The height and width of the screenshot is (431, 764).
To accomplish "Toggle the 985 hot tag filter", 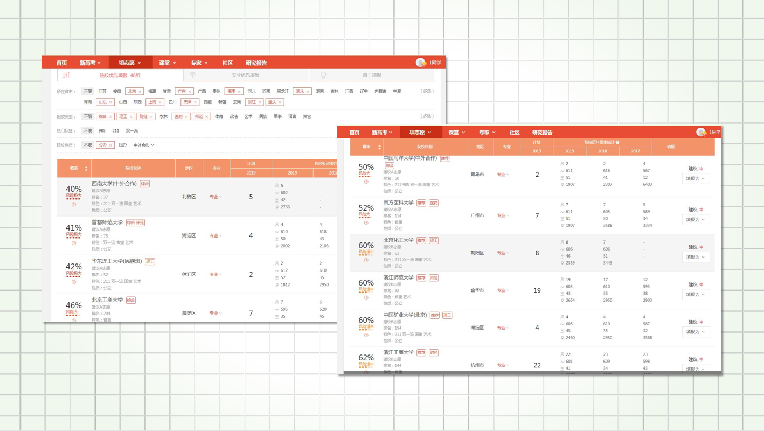I will coord(102,131).
